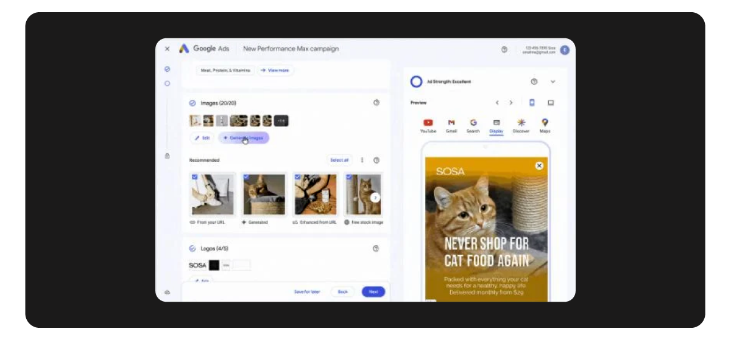Click "Save for later"
Image resolution: width=731 pixels, height=340 pixels.
click(307, 292)
